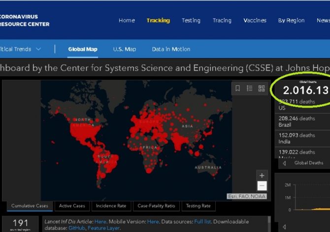The width and height of the screenshot is (330, 232).
Task: Open the Testing section
Action: pos(191,20)
